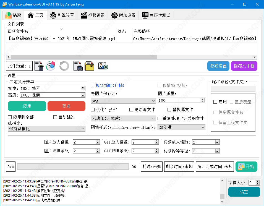This screenshot has height=206, width=264.
Task: Open the png image format dropdown
Action: (x=123, y=101)
